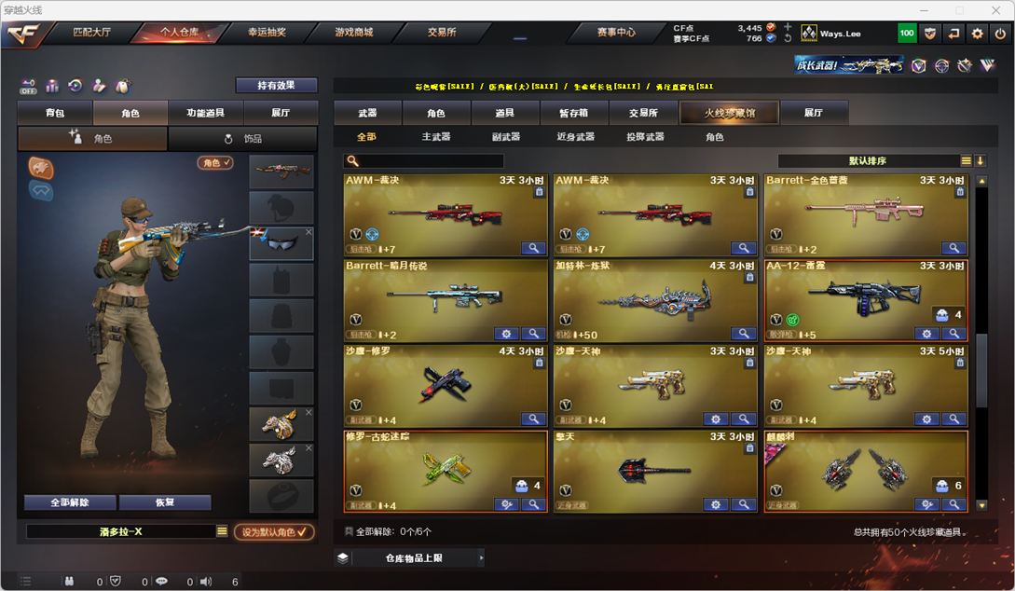Expand the 仓库物品上限 arrow

pos(481,557)
